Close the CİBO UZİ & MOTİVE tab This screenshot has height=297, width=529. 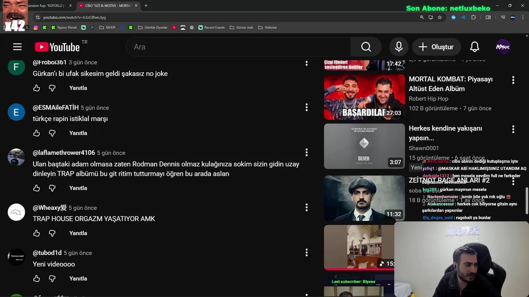(x=136, y=6)
